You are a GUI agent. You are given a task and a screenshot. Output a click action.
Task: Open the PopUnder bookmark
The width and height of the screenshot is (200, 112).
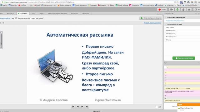click(x=159, y=5)
